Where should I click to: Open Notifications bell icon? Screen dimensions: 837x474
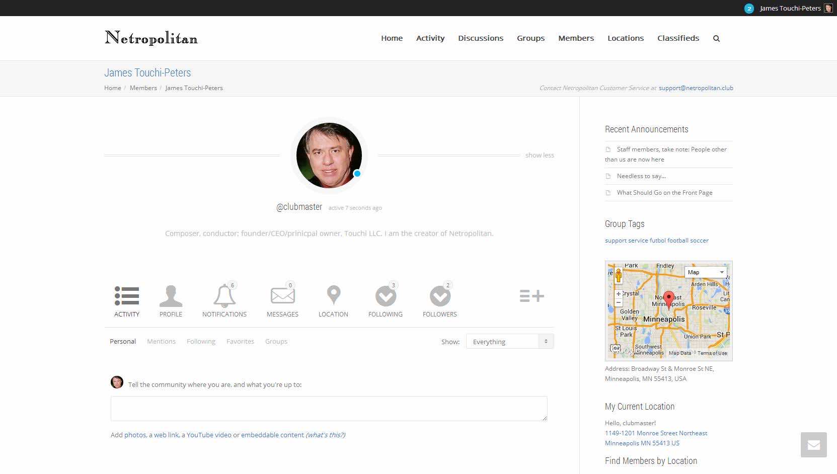[224, 296]
